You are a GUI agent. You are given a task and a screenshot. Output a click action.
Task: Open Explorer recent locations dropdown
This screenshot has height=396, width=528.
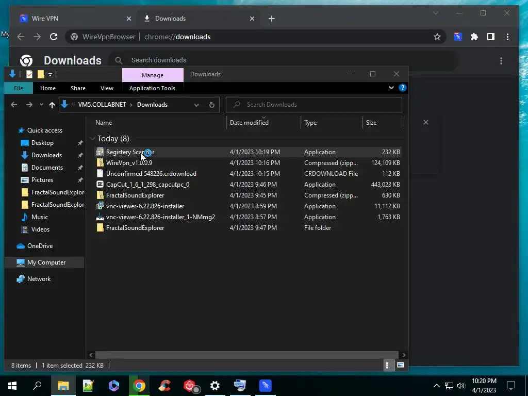point(41,105)
